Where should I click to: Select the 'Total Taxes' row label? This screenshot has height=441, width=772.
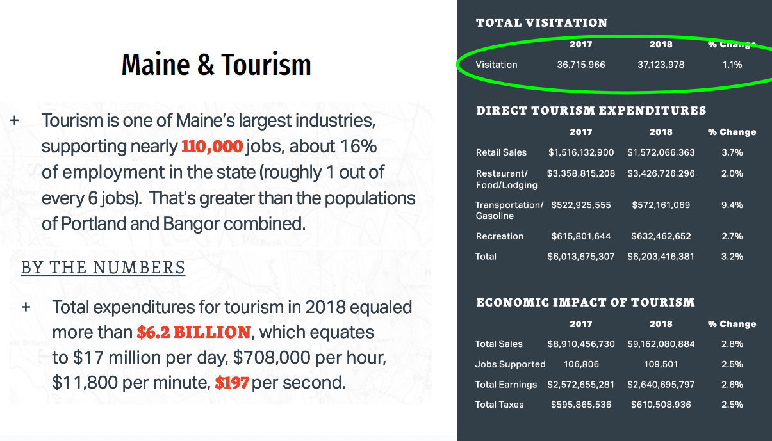[x=499, y=405]
